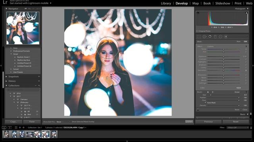
Task: Expand the Snapshots panel
Action: (6, 77)
